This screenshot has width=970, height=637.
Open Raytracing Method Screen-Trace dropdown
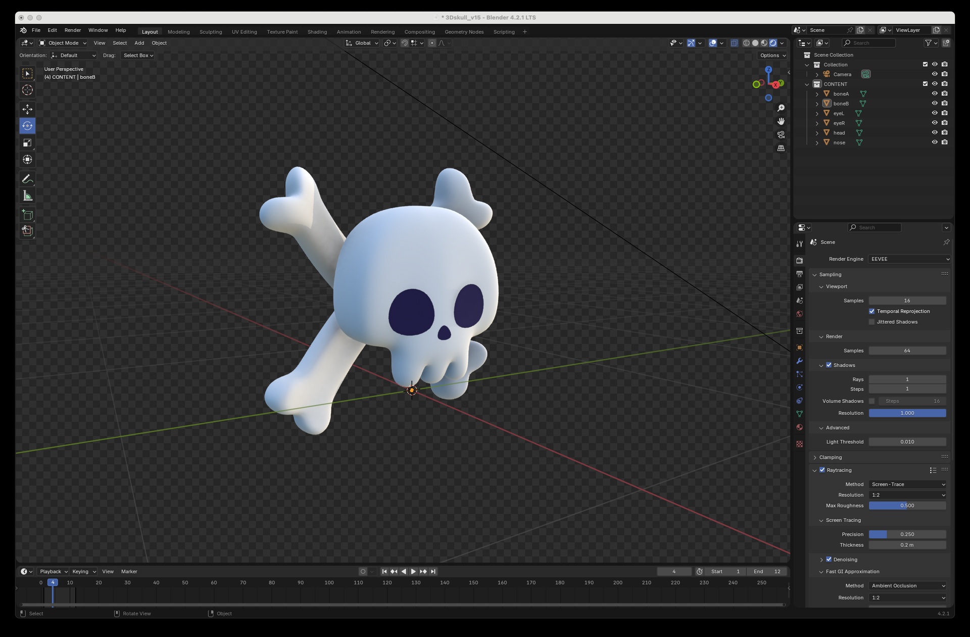pyautogui.click(x=907, y=484)
